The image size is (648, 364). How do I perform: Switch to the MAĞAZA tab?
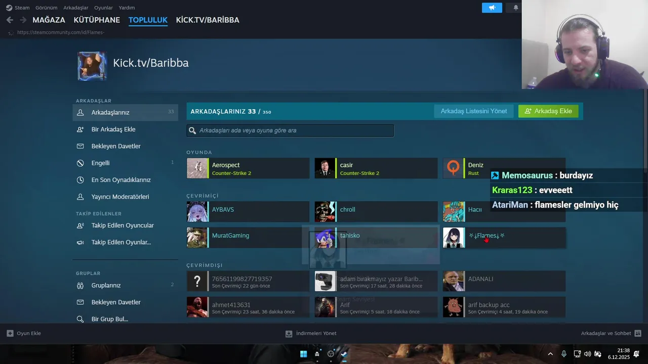(x=49, y=20)
